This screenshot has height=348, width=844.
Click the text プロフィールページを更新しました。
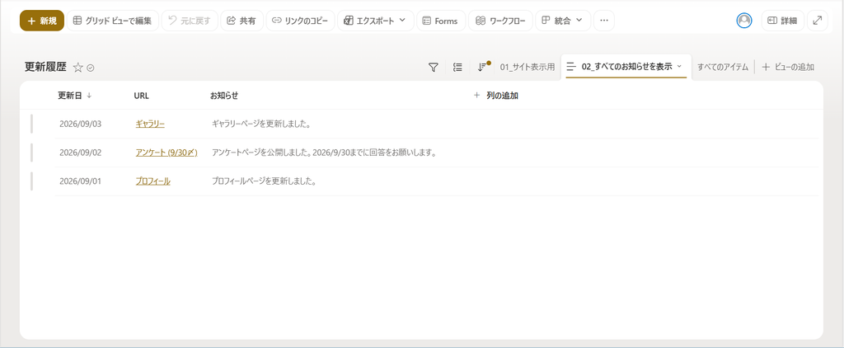pyautogui.click(x=264, y=181)
